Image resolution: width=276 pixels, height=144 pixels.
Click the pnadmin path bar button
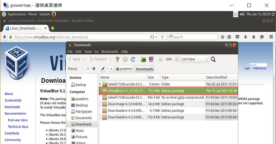(124, 69)
